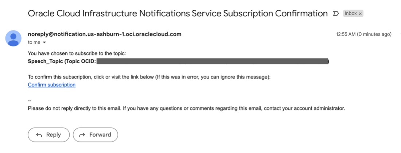
Task: Toggle the importance marker beside the subject
Action: (x=336, y=13)
